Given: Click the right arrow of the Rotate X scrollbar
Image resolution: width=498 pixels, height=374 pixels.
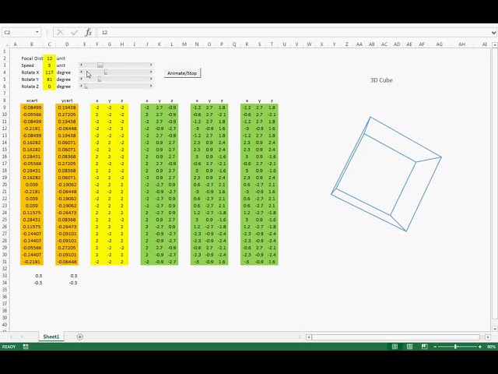Looking at the screenshot, I should [151, 72].
